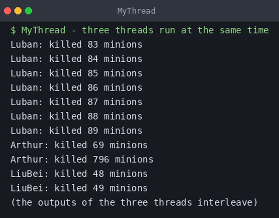Select the line Luban killed 85 minions
The image size is (279, 218).
click(76, 73)
